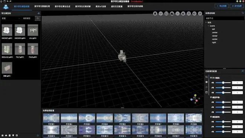This screenshot has height=138, width=245.
Task: Select the TSJ6 model thumbnail
Action: point(33,49)
